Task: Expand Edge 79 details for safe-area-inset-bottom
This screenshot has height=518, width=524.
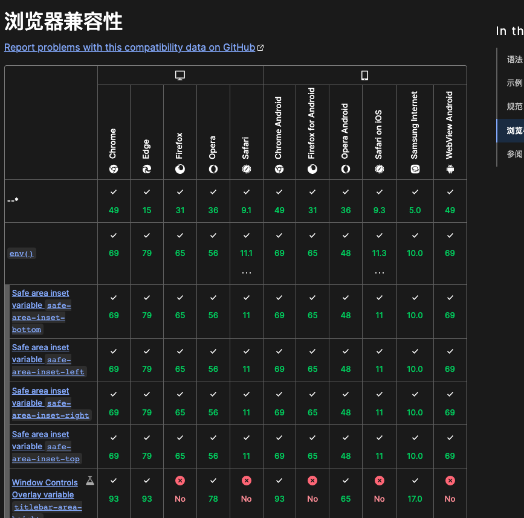Action: [x=147, y=312]
